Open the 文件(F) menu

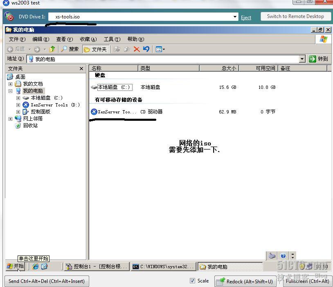pos(17,39)
